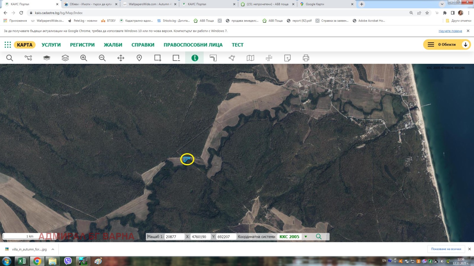The width and height of the screenshot is (474, 266).
Task: Open the СПРАВКИ menu
Action: tap(143, 45)
